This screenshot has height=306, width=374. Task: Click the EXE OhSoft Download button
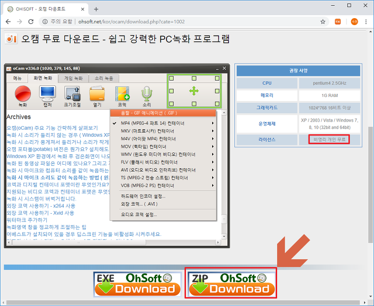(137, 284)
